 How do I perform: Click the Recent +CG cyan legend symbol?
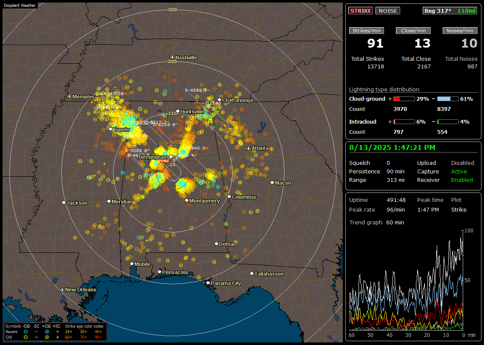point(47,332)
